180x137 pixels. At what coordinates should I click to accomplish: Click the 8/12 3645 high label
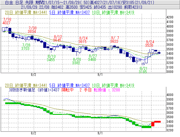(57, 38)
